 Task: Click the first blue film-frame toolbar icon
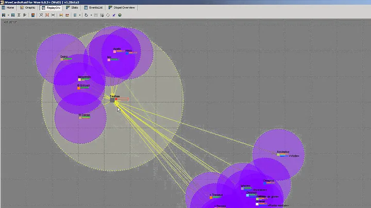(4, 15)
